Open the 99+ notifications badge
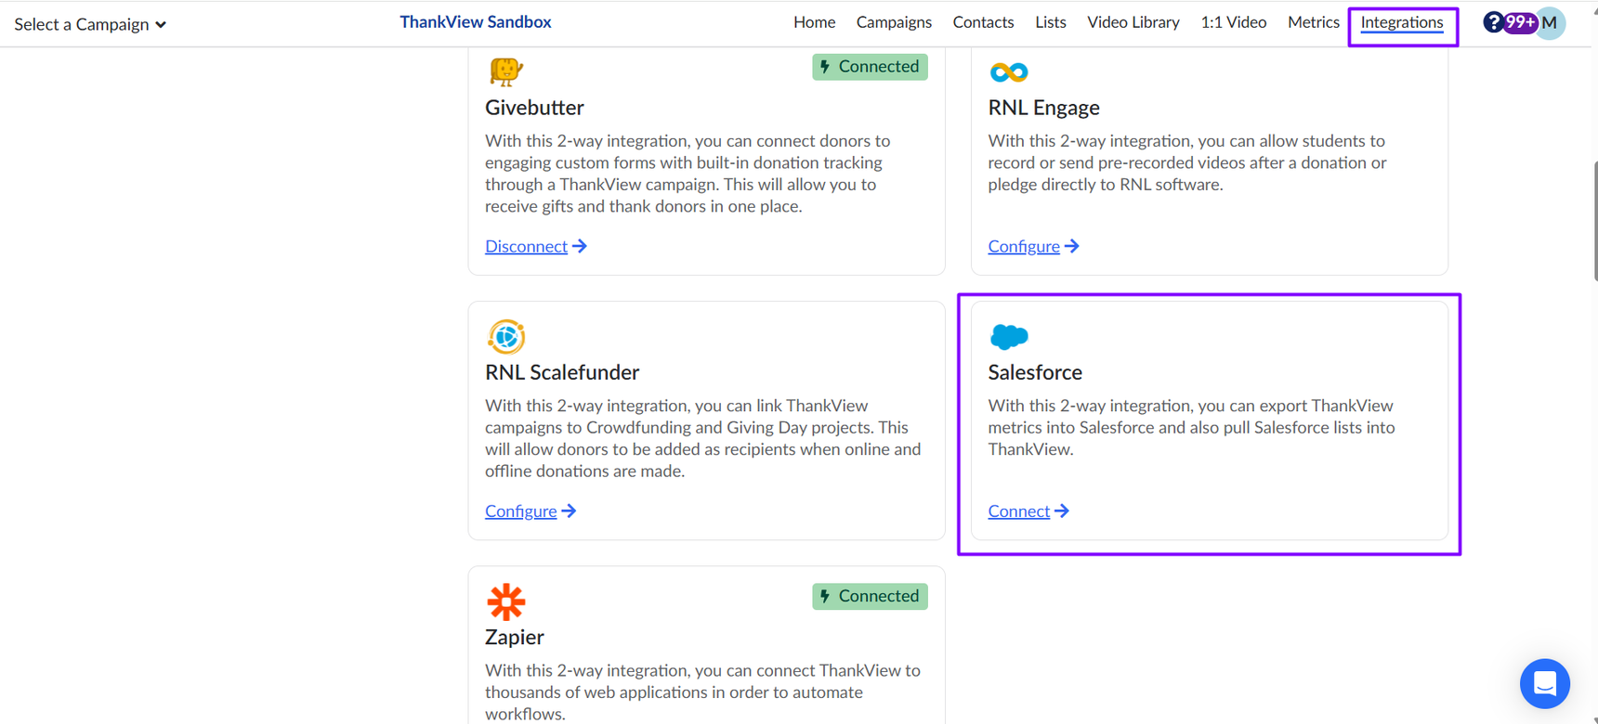This screenshot has width=1598, height=724. tap(1521, 22)
